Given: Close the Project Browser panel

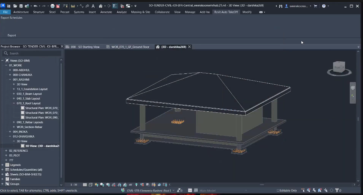Looking at the screenshot, I should coord(62,47).
